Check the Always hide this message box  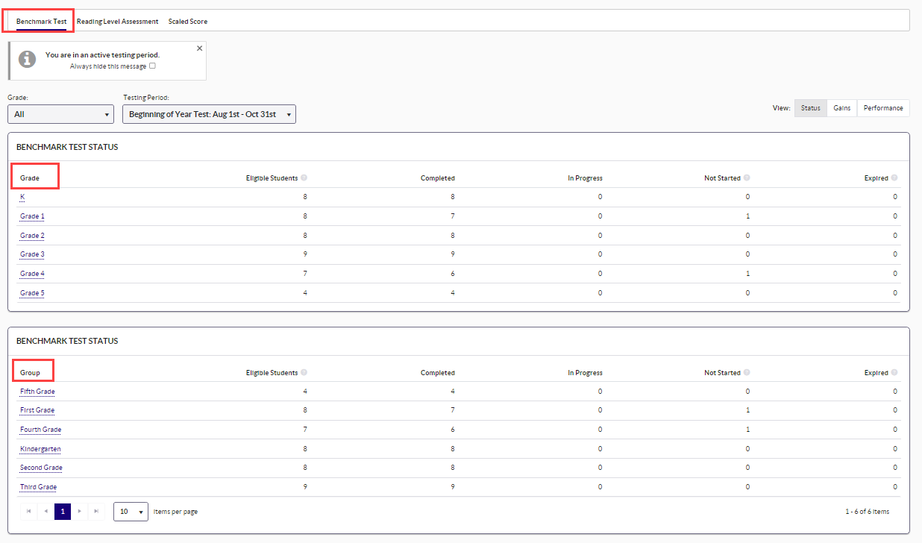152,66
